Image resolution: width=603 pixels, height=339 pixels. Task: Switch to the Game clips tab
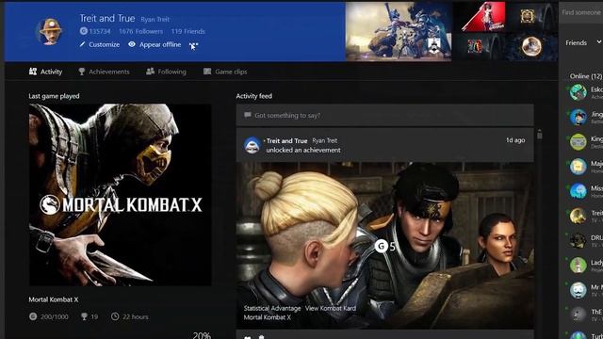(x=225, y=72)
